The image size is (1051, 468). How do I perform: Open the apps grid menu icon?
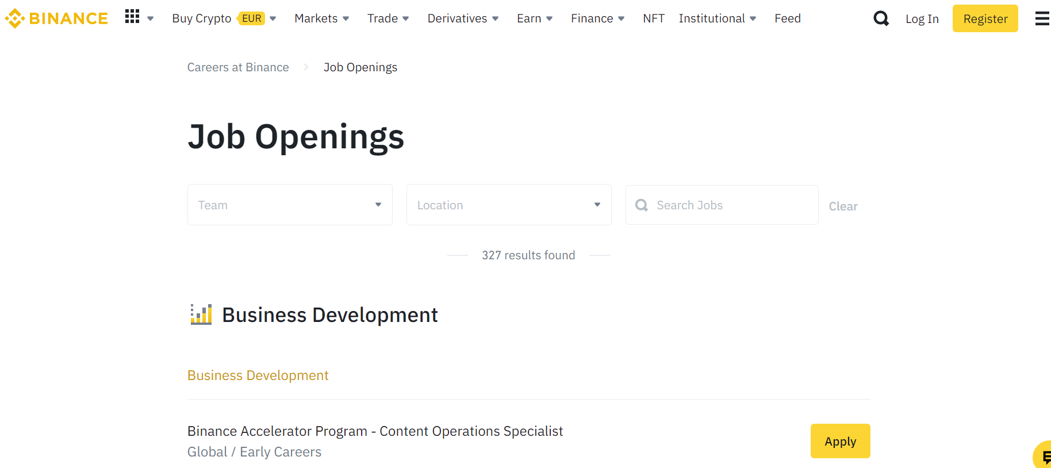point(132,17)
